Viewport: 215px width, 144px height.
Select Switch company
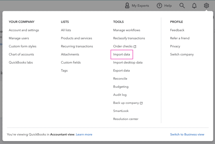pyautogui.click(x=182, y=54)
